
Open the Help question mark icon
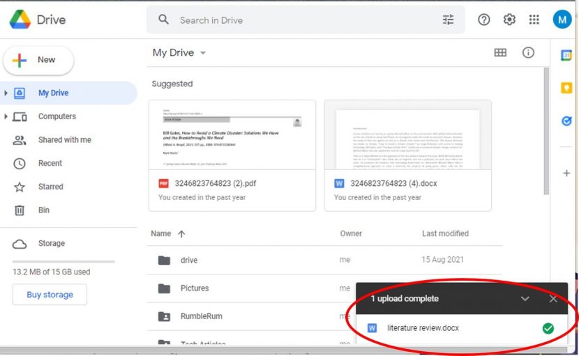click(x=483, y=20)
